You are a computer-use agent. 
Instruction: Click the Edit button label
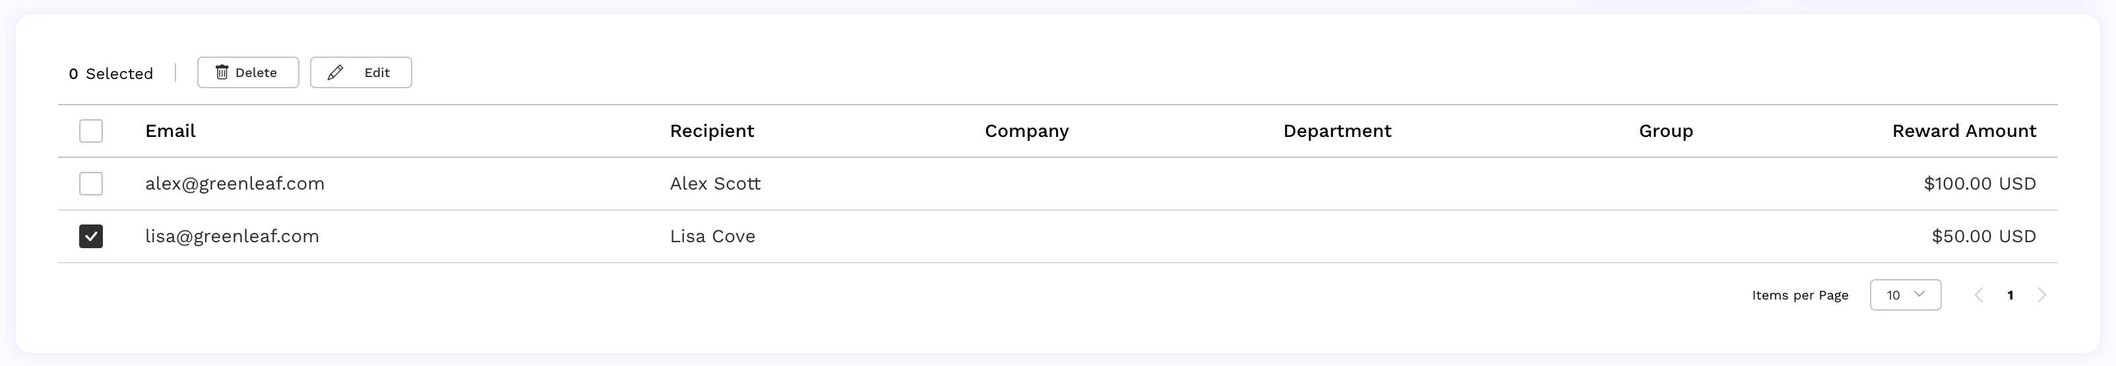click(377, 72)
